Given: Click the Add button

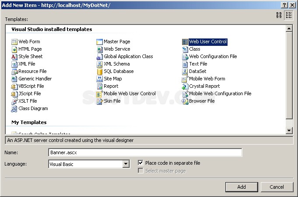Looking at the screenshot, I should (x=242, y=187).
